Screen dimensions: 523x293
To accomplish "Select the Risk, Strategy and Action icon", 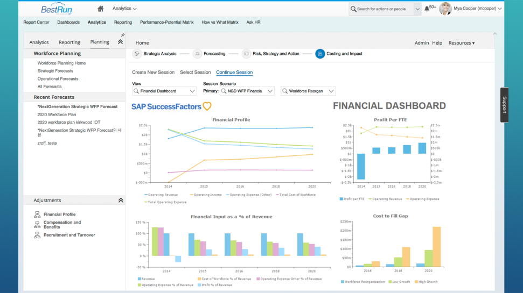I will [246, 54].
